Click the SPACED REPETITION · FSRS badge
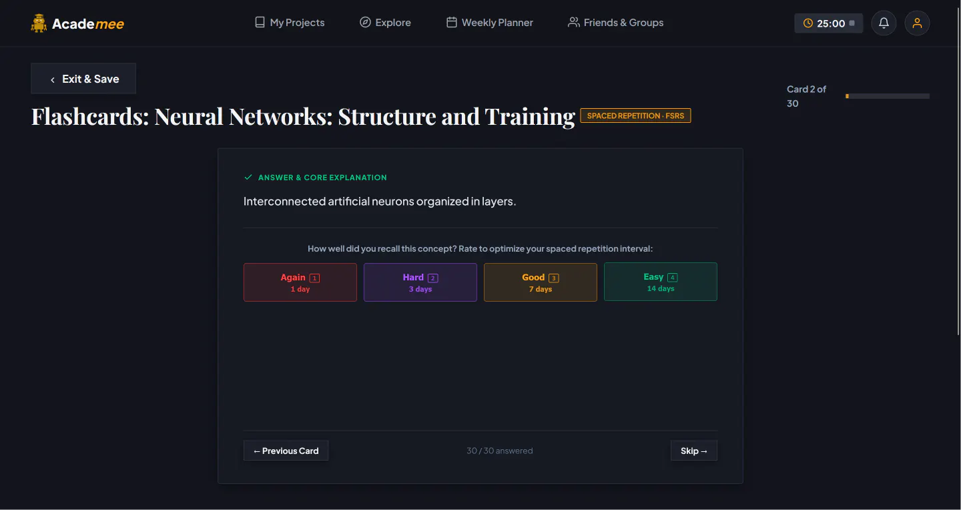 click(x=635, y=115)
